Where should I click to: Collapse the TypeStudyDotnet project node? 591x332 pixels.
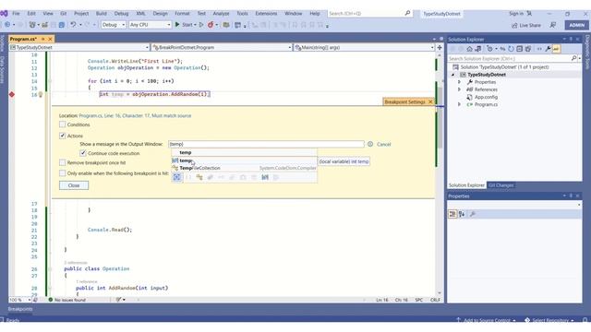pos(453,75)
